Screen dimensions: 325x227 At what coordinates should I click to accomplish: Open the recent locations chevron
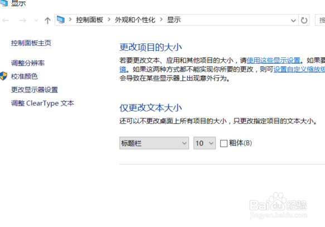tap(36, 20)
